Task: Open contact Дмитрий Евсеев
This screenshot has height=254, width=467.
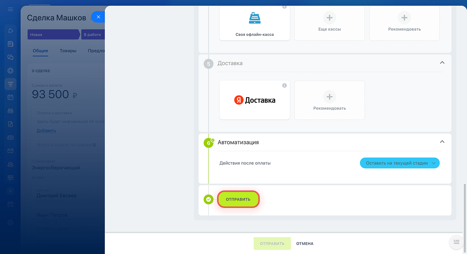Action: pyautogui.click(x=57, y=196)
